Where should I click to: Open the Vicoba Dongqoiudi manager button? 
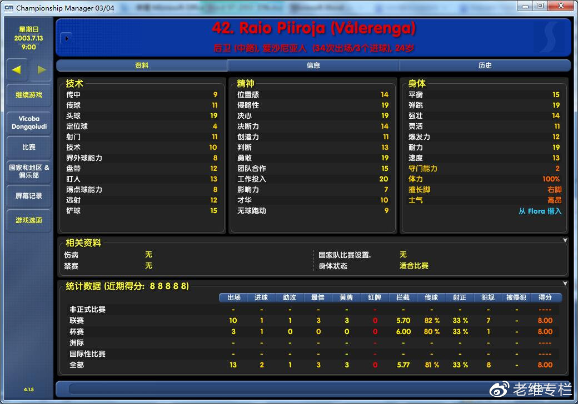click(x=29, y=123)
